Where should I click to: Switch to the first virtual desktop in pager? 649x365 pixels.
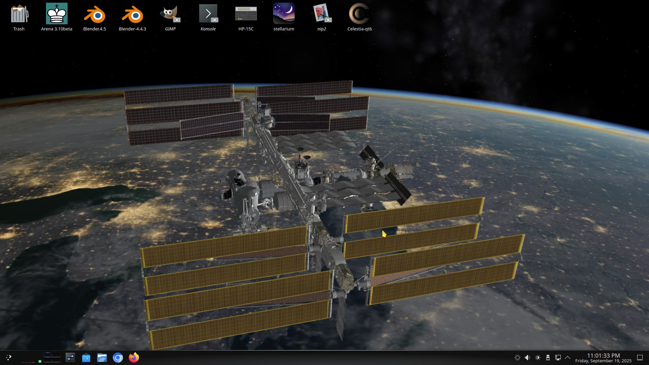tap(48, 355)
